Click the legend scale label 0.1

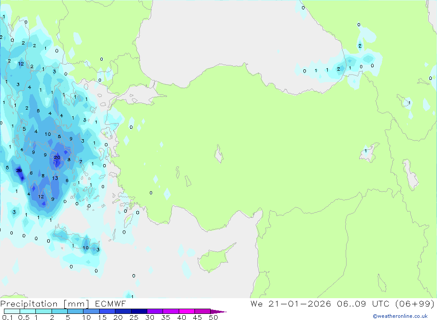click(x=7, y=317)
